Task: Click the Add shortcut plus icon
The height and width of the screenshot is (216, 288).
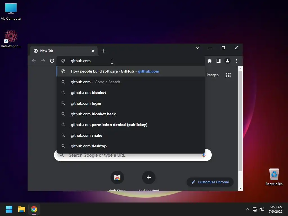Action: pyautogui.click(x=149, y=177)
